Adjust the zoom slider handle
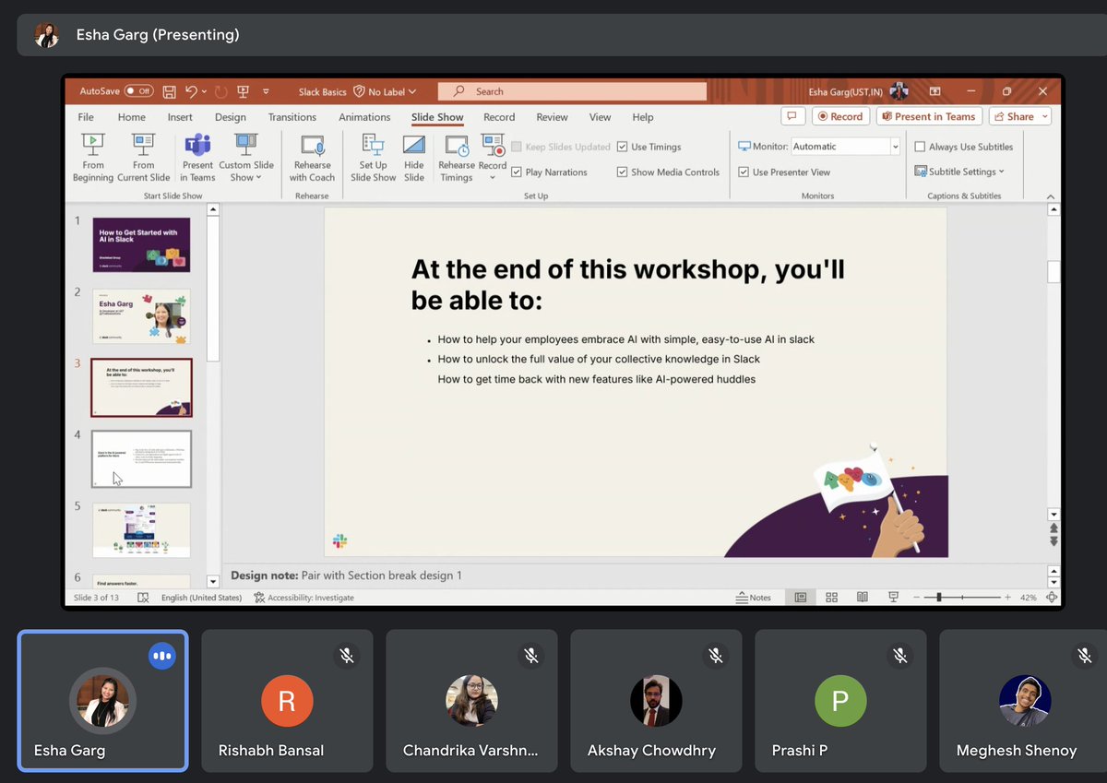 [x=939, y=598]
